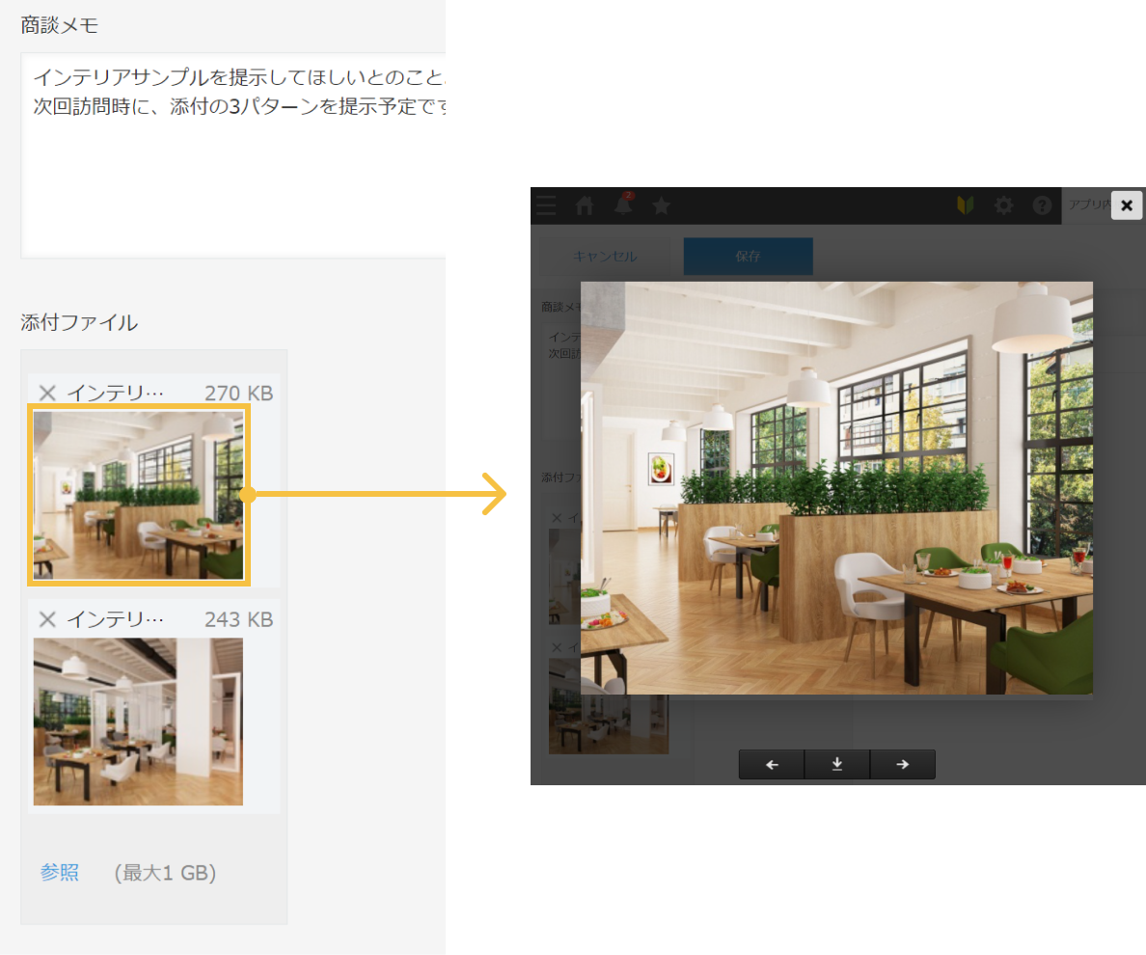Remove the 243 KB インテリ attachment
Screen dimensions: 1146x955
click(47, 618)
